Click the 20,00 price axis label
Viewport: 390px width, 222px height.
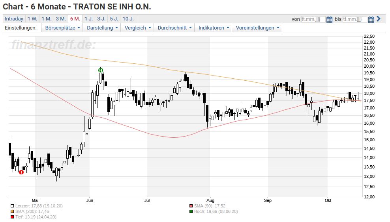(369, 66)
